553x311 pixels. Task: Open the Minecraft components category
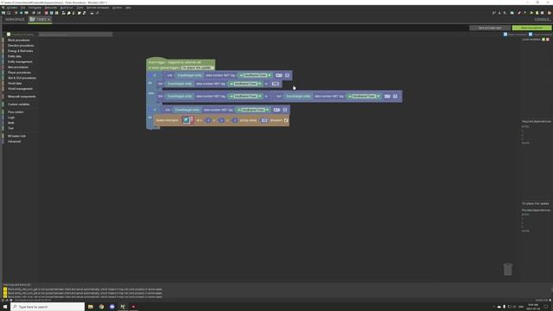[22, 97]
